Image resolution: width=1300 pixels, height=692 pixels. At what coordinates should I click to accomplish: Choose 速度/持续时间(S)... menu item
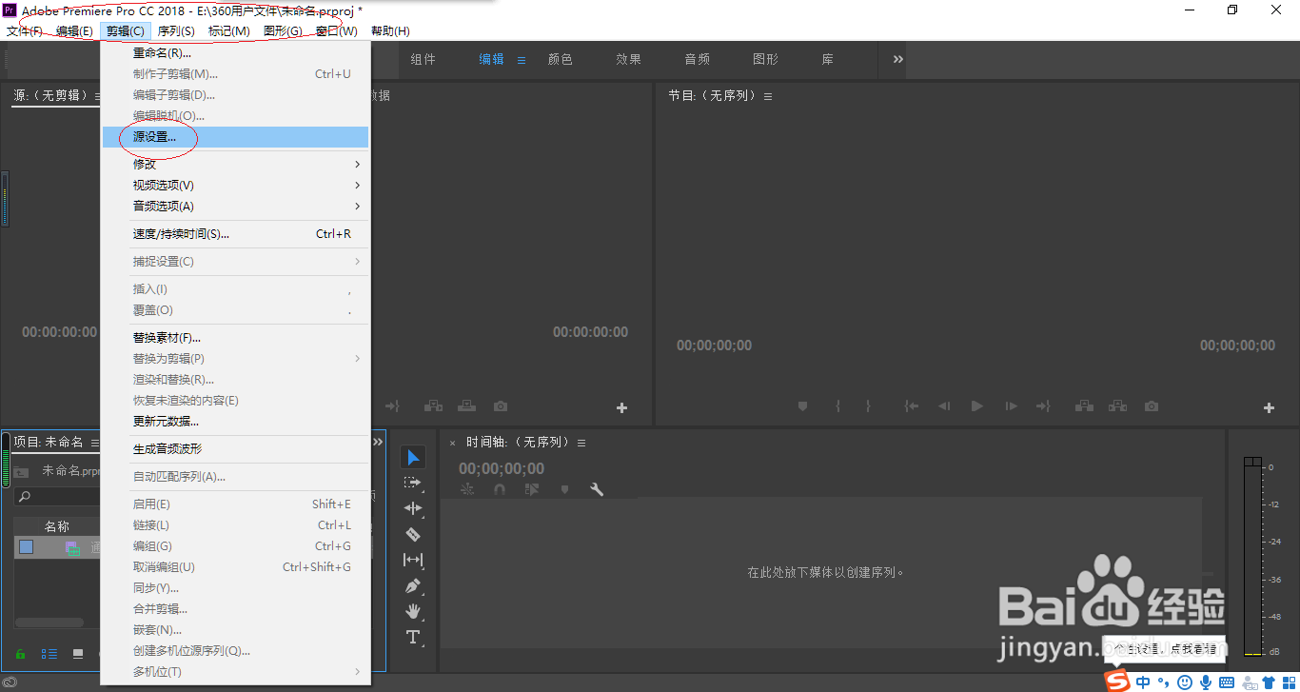click(x=235, y=234)
